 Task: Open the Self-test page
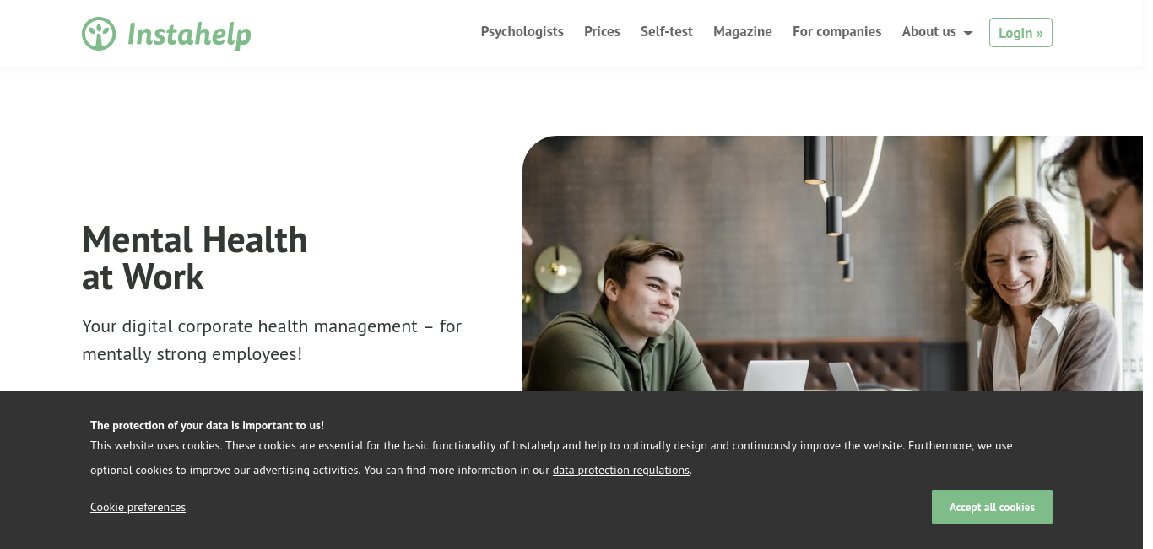click(666, 31)
